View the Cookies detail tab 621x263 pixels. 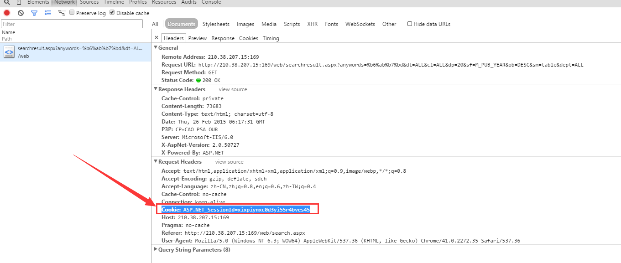[248, 38]
